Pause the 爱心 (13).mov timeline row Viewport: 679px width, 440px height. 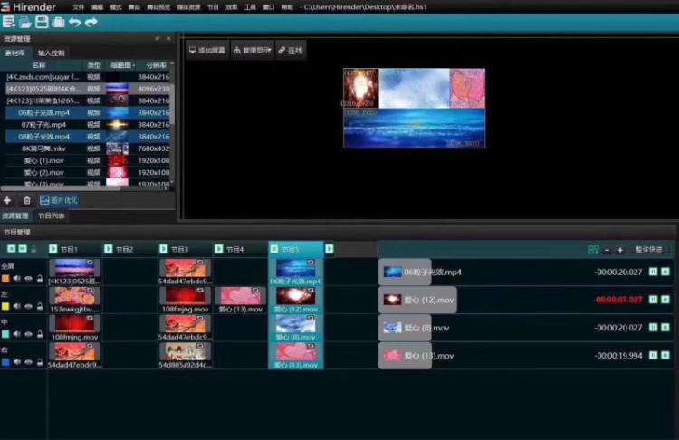[x=653, y=355]
